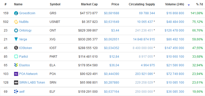Sort by the % 7d column header
The image size is (205, 96).
click(x=200, y=4)
